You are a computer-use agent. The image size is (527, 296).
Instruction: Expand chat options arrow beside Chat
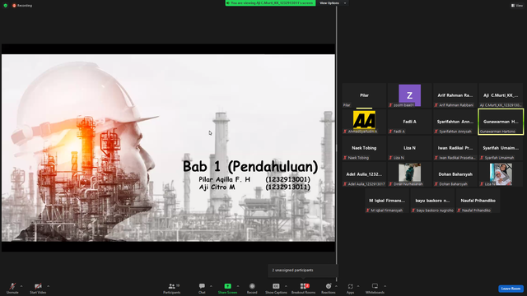pos(211,286)
